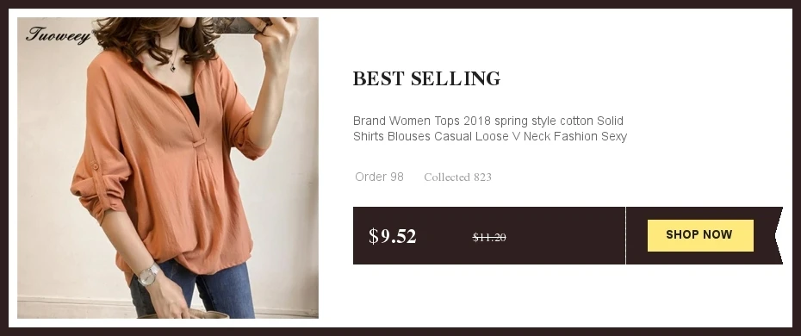
Task: Open the Brand Women Tops product title
Action: point(489,128)
